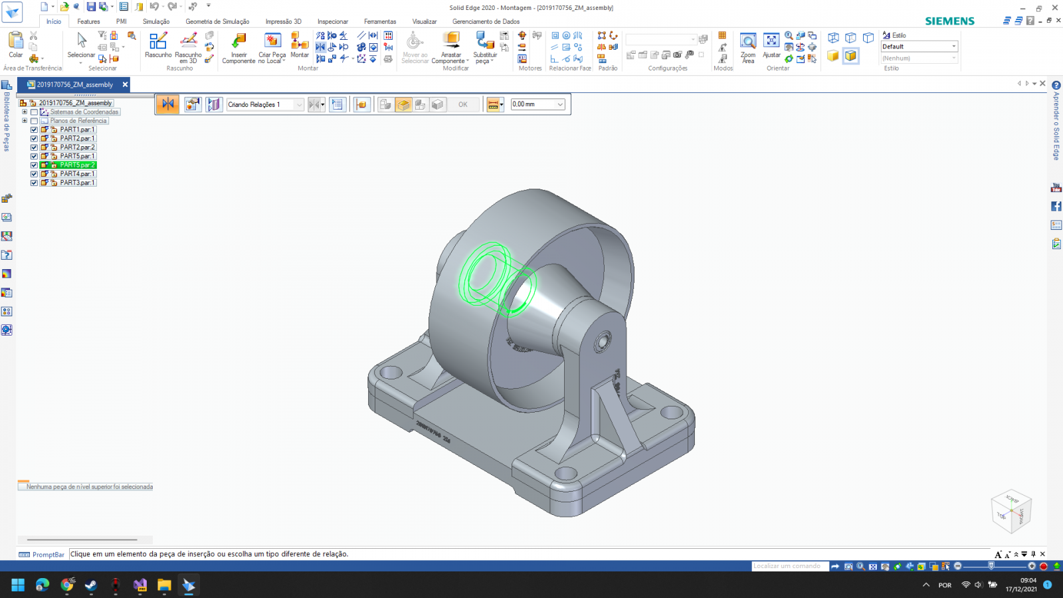Open the Rascunho sketch tool

[158, 42]
